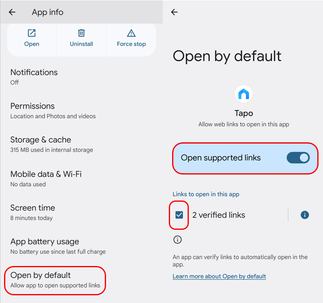The image size is (323, 303).
Task: Tap blue info icon beside verified links
Action: point(305,215)
